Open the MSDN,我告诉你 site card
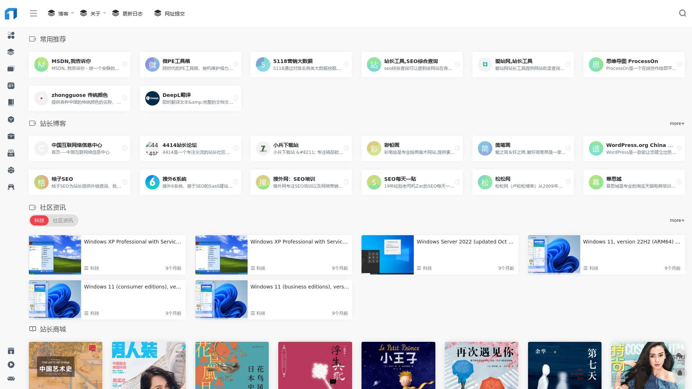The height and width of the screenshot is (389, 692). click(x=79, y=64)
